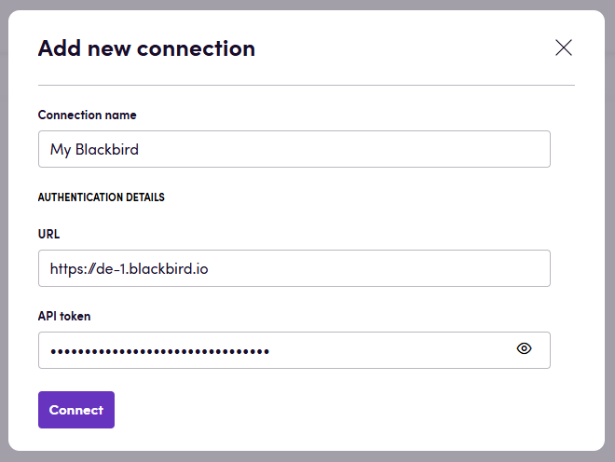Click blank space between token dots and eye

(x=391, y=350)
